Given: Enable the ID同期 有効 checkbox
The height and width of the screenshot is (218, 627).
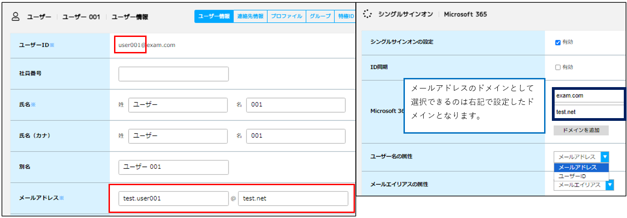Looking at the screenshot, I should 557,67.
